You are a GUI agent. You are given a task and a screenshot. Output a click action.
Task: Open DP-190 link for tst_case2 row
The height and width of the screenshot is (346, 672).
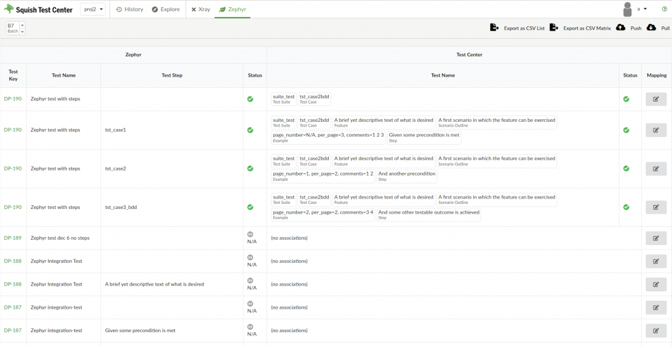coord(13,168)
